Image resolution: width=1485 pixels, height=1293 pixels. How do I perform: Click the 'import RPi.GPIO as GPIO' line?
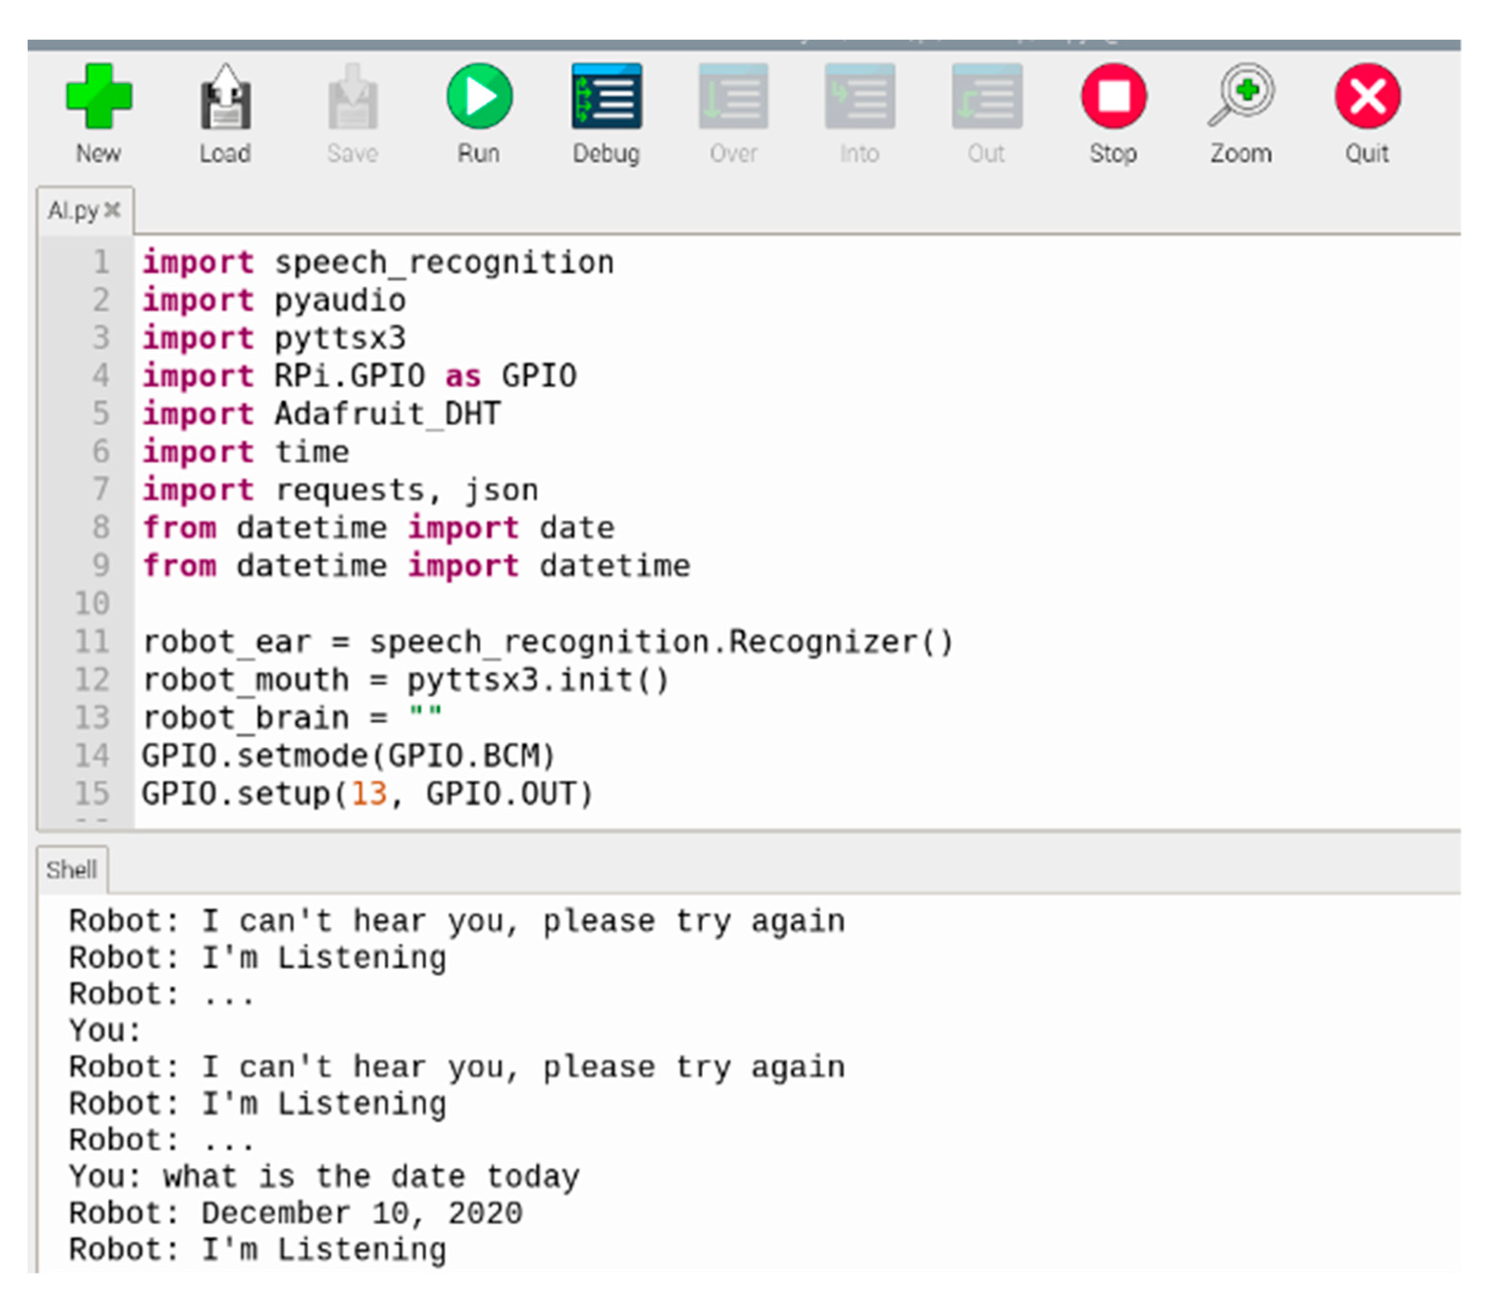[x=359, y=376]
